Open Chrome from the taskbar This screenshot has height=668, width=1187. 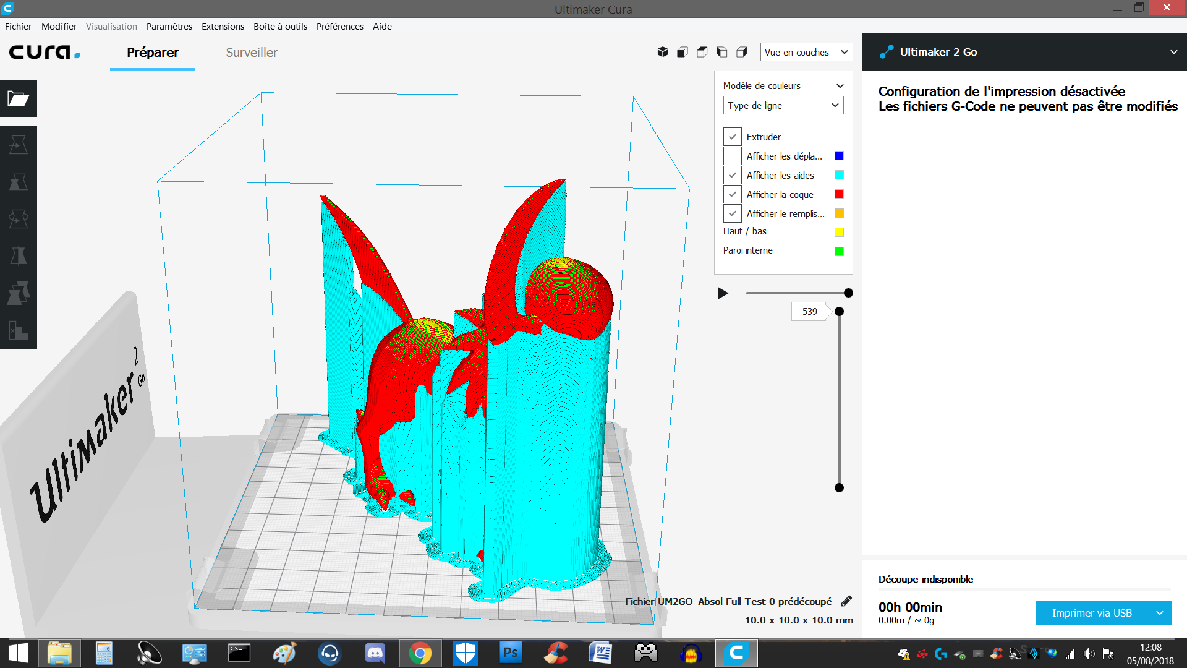click(420, 653)
